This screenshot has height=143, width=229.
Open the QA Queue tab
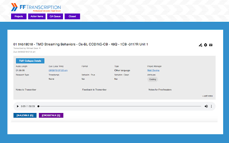click(55, 16)
